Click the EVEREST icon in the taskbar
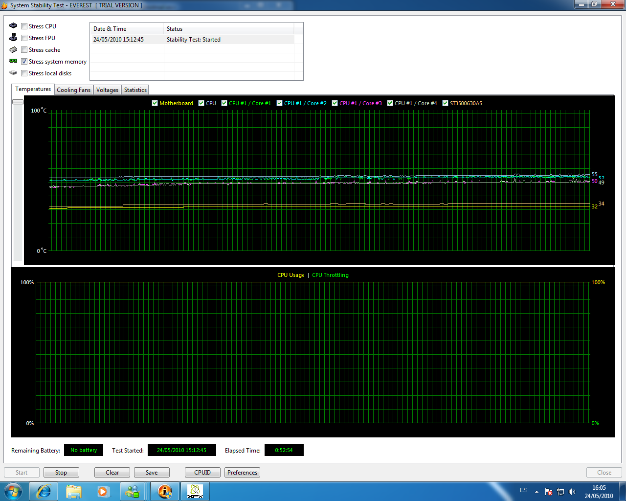The width and height of the screenshot is (626, 501). click(165, 491)
